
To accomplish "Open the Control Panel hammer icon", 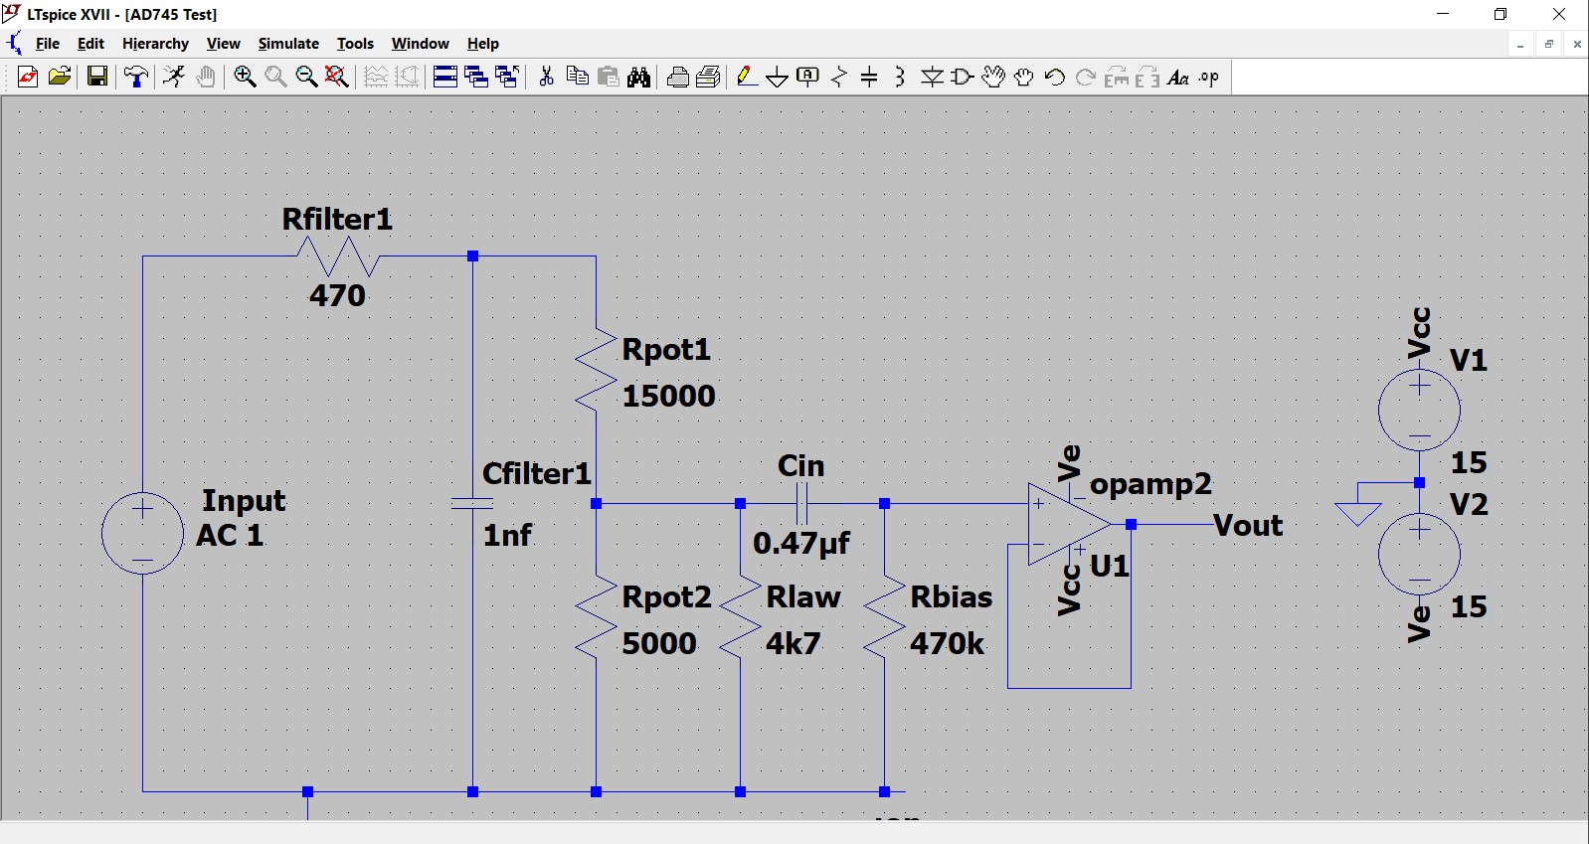I will [x=136, y=78].
